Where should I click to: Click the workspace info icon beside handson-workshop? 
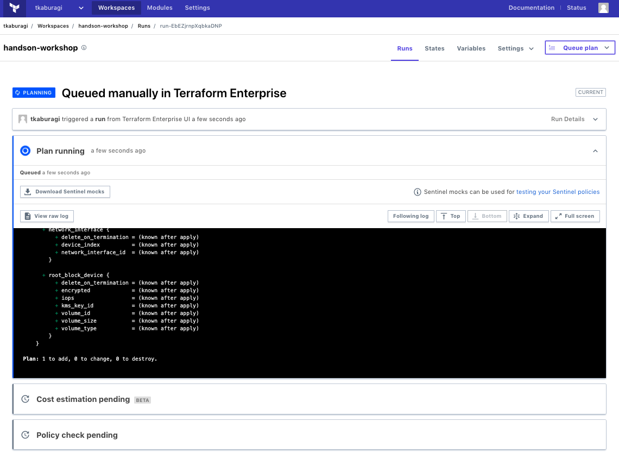(84, 48)
